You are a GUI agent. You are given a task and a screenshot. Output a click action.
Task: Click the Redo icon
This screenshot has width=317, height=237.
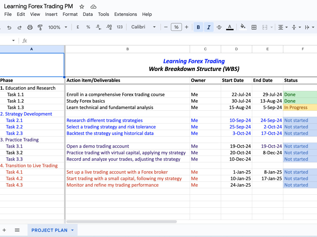click(x=19, y=27)
